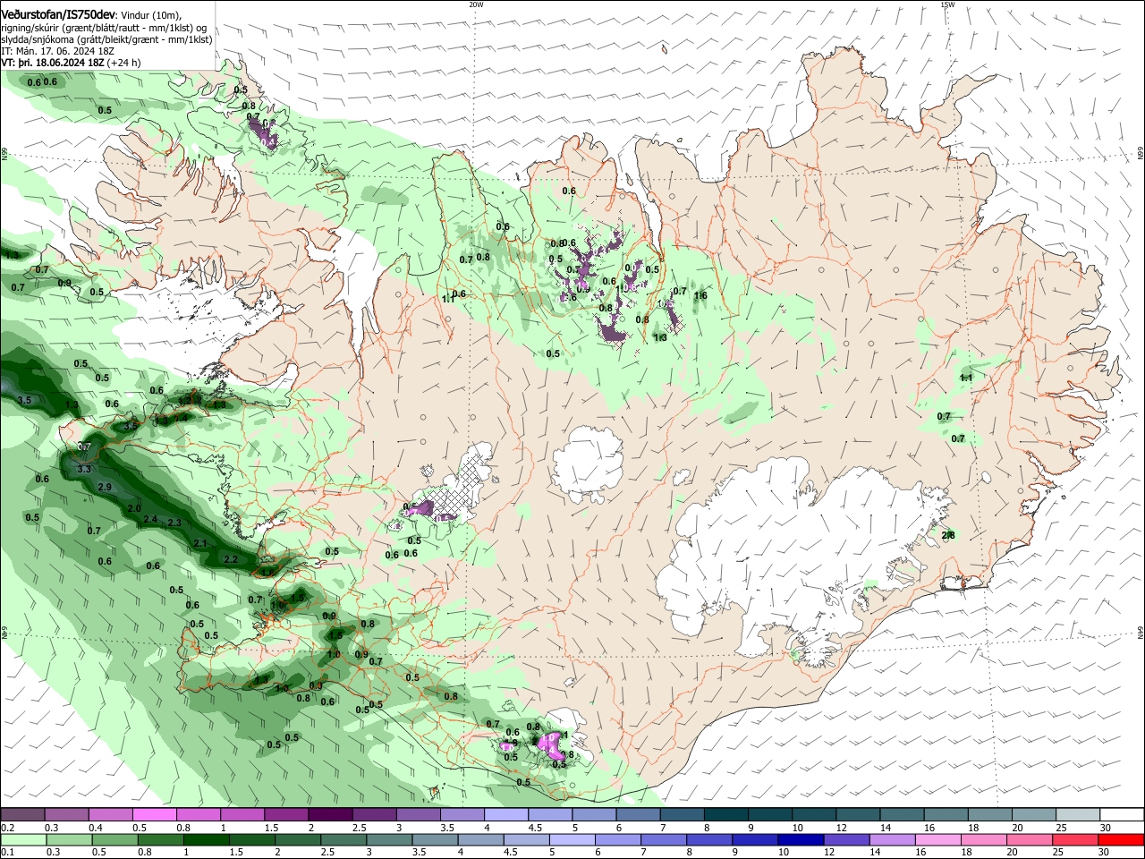Viewport: 1145px width, 859px height.
Task: Click the 15W longitude label
Action: click(x=947, y=4)
